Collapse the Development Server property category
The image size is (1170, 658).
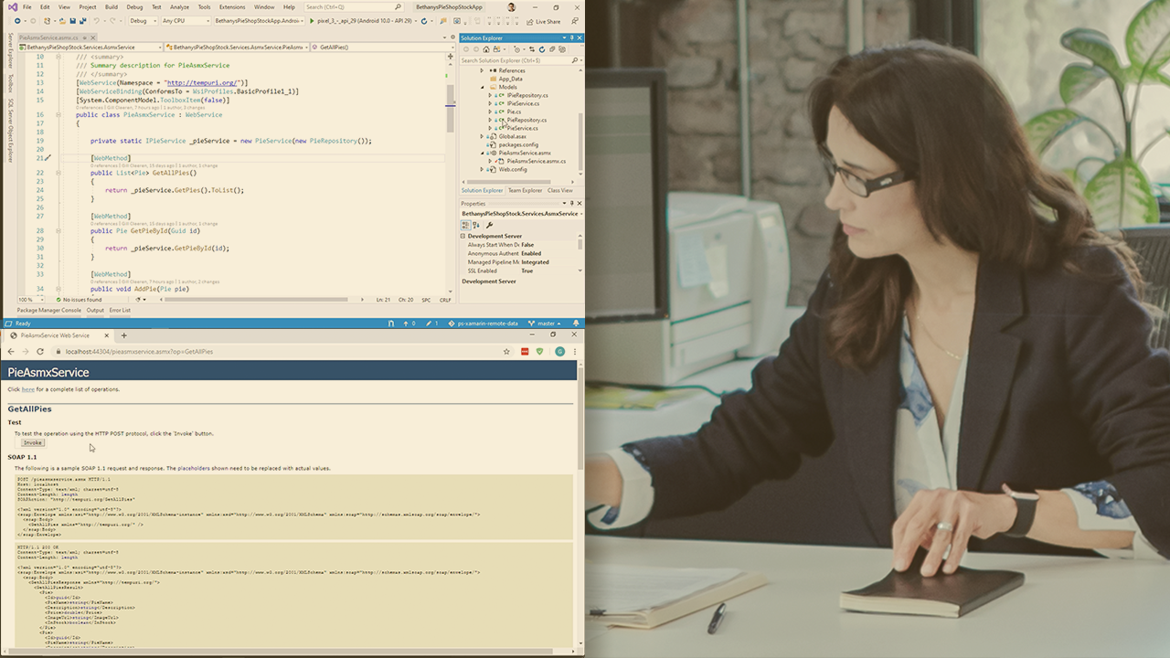point(463,237)
